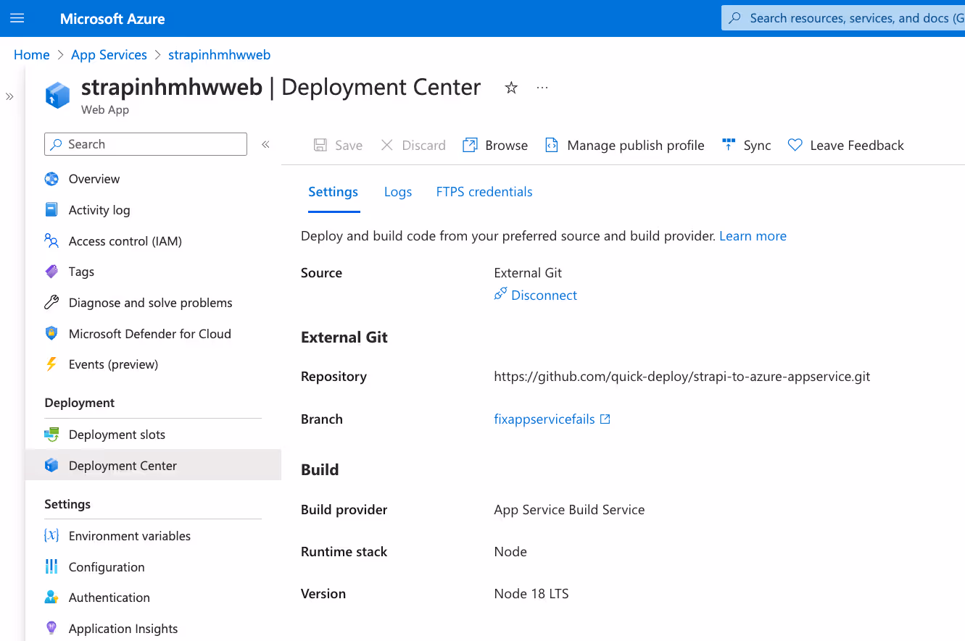This screenshot has width=965, height=641.
Task: Click the Browse toolbar icon
Action: coord(470,146)
